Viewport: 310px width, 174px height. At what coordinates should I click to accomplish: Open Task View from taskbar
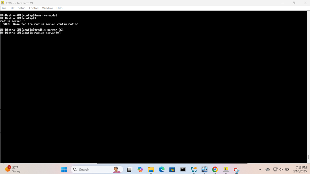click(x=129, y=170)
